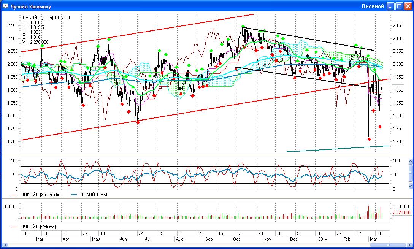Click the date label 27 on the time axis
Viewport: 414px width, 249px height.
pyautogui.click(x=339, y=233)
